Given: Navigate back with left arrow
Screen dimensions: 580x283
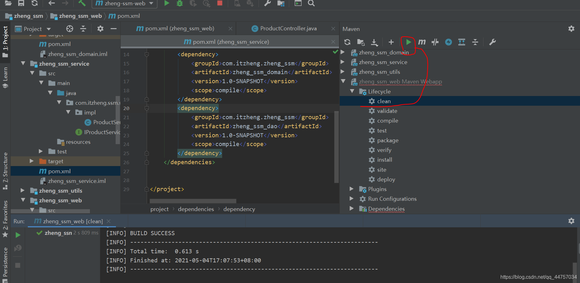Looking at the screenshot, I should (52, 3).
